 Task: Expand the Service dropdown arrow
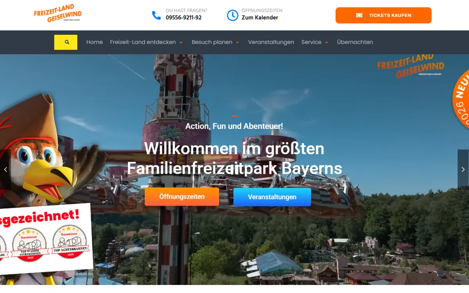click(326, 43)
